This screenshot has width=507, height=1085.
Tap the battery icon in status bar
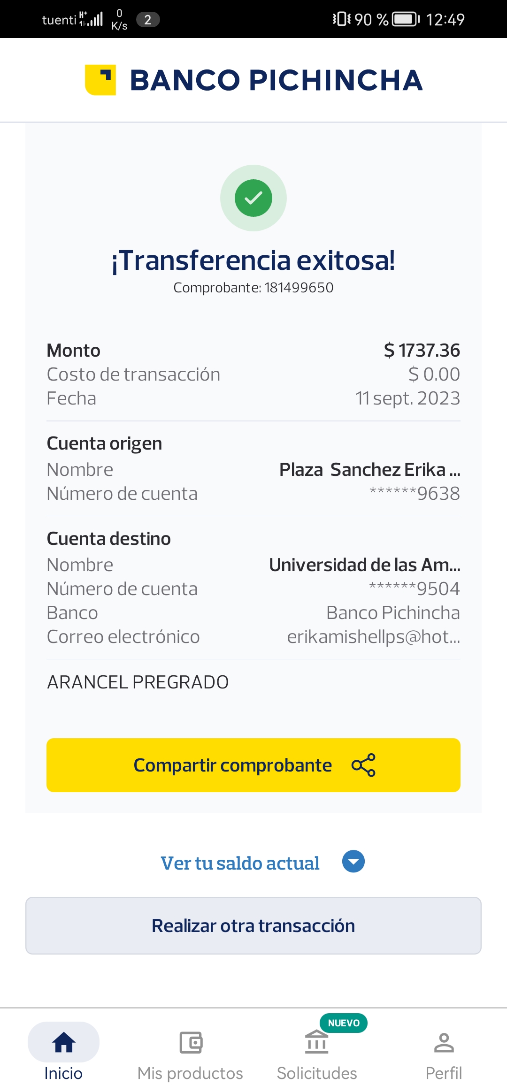(x=406, y=19)
